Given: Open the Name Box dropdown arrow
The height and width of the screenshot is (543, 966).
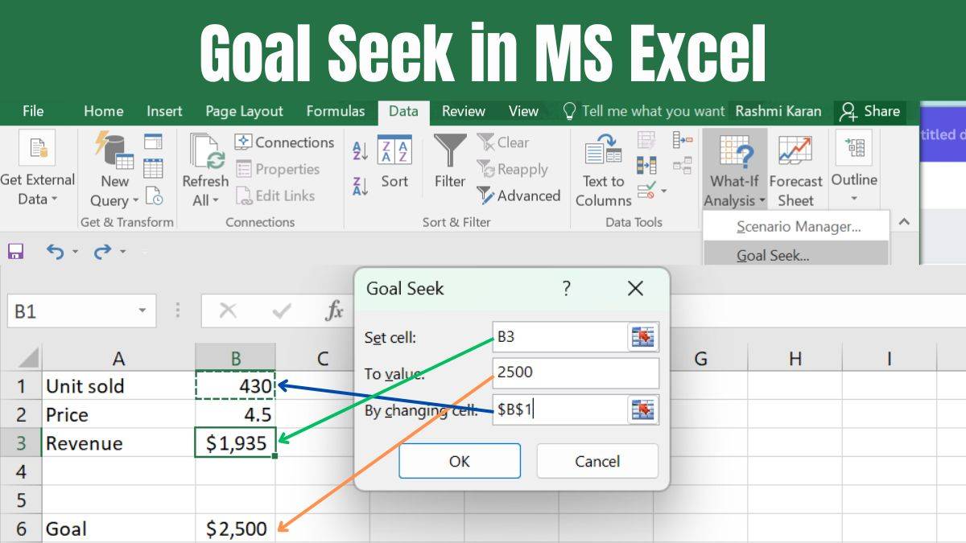Looking at the screenshot, I should point(142,311).
